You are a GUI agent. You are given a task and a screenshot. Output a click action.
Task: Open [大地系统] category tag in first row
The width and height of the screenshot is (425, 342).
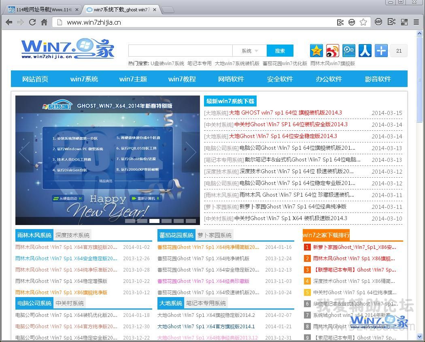point(216,113)
